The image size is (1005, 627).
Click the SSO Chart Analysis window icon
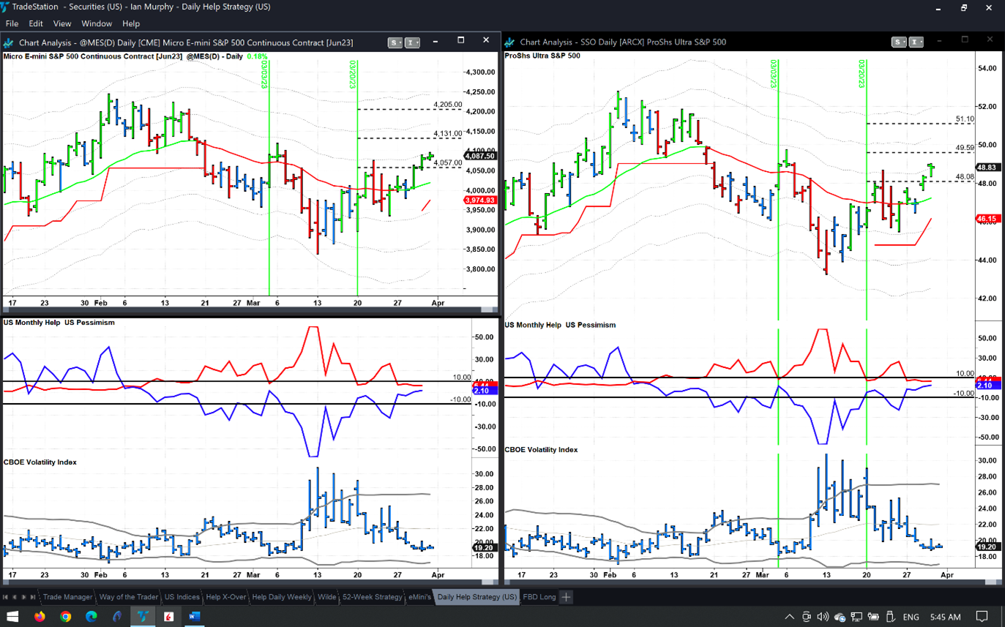pyautogui.click(x=510, y=42)
